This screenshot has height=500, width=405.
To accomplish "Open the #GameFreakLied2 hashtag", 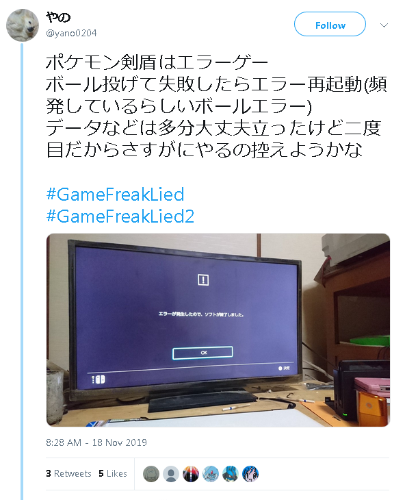I will (120, 216).
